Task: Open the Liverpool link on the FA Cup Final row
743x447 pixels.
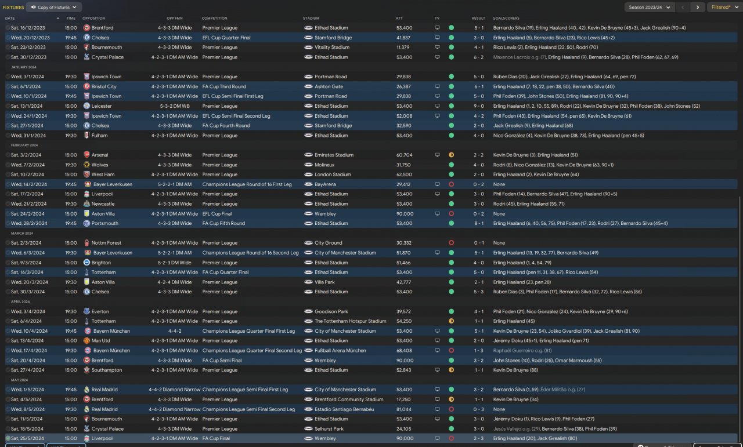Action: click(x=102, y=438)
